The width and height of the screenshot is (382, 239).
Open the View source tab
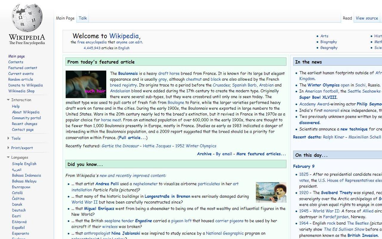click(x=367, y=18)
